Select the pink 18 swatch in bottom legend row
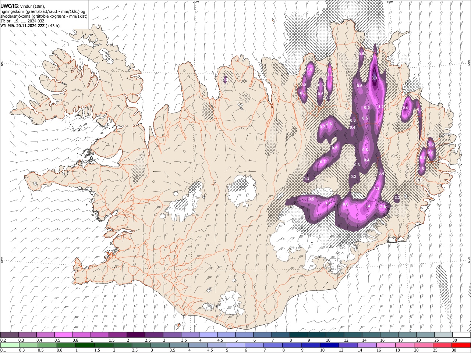Image resolution: width=471 pixels, height=353 pixels. [405, 345]
